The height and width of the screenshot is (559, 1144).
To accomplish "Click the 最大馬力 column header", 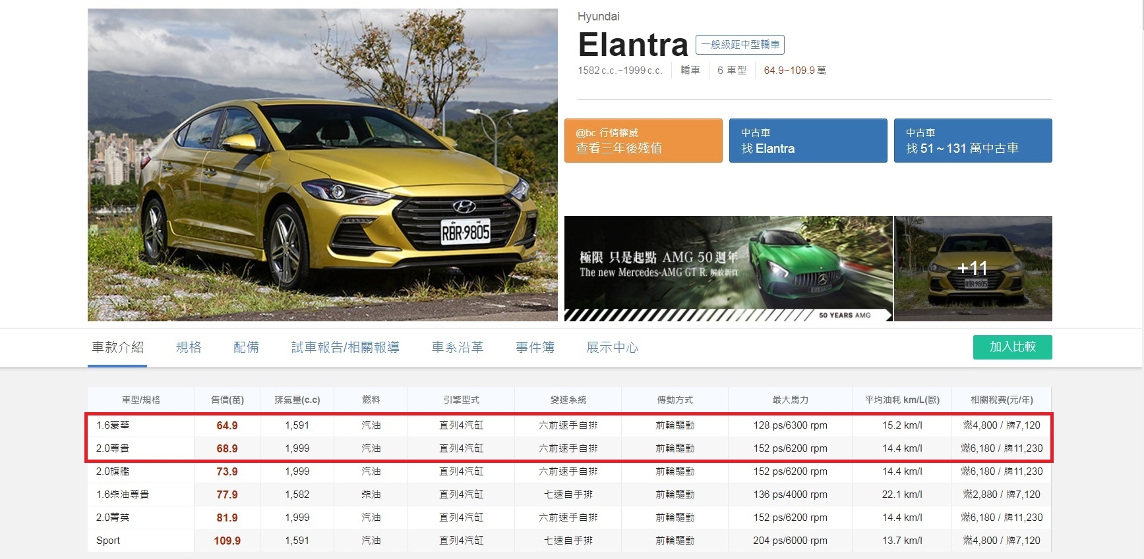I will pos(791,400).
